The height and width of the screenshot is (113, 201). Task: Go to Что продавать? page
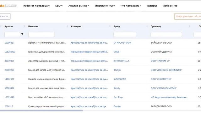pos(131,6)
